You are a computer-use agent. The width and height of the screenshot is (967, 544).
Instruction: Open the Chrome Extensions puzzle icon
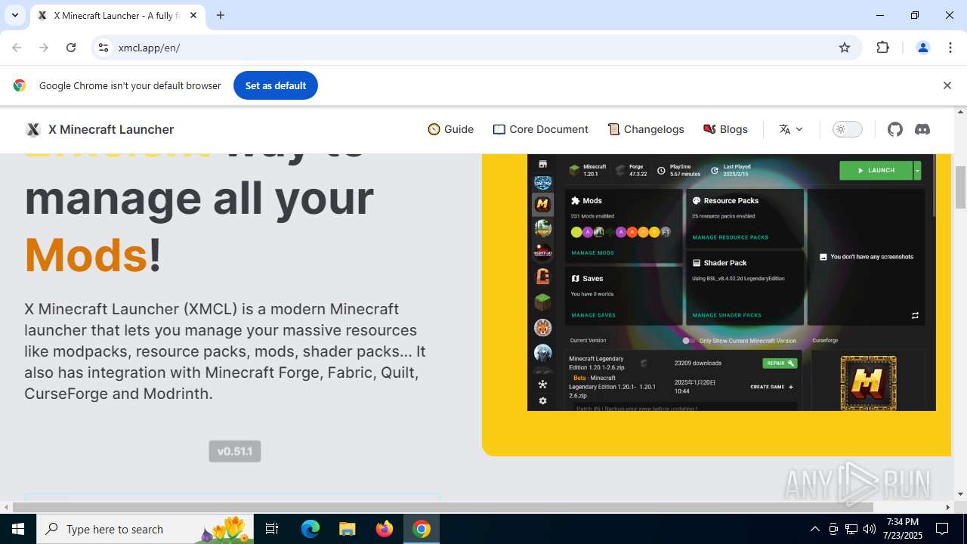(882, 48)
